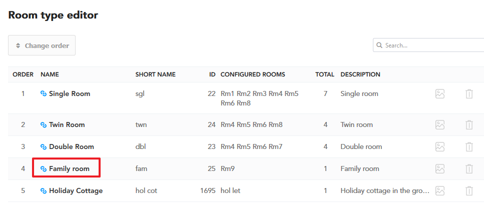Open the Family room name link
Screen dimensions: 484x203
click(69, 169)
